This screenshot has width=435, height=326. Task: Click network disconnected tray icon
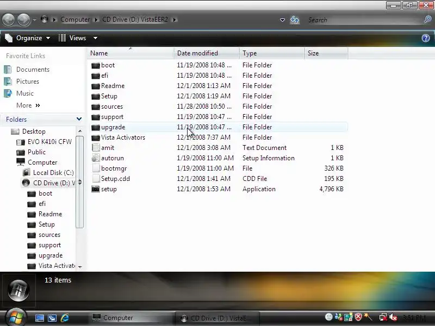click(x=383, y=317)
